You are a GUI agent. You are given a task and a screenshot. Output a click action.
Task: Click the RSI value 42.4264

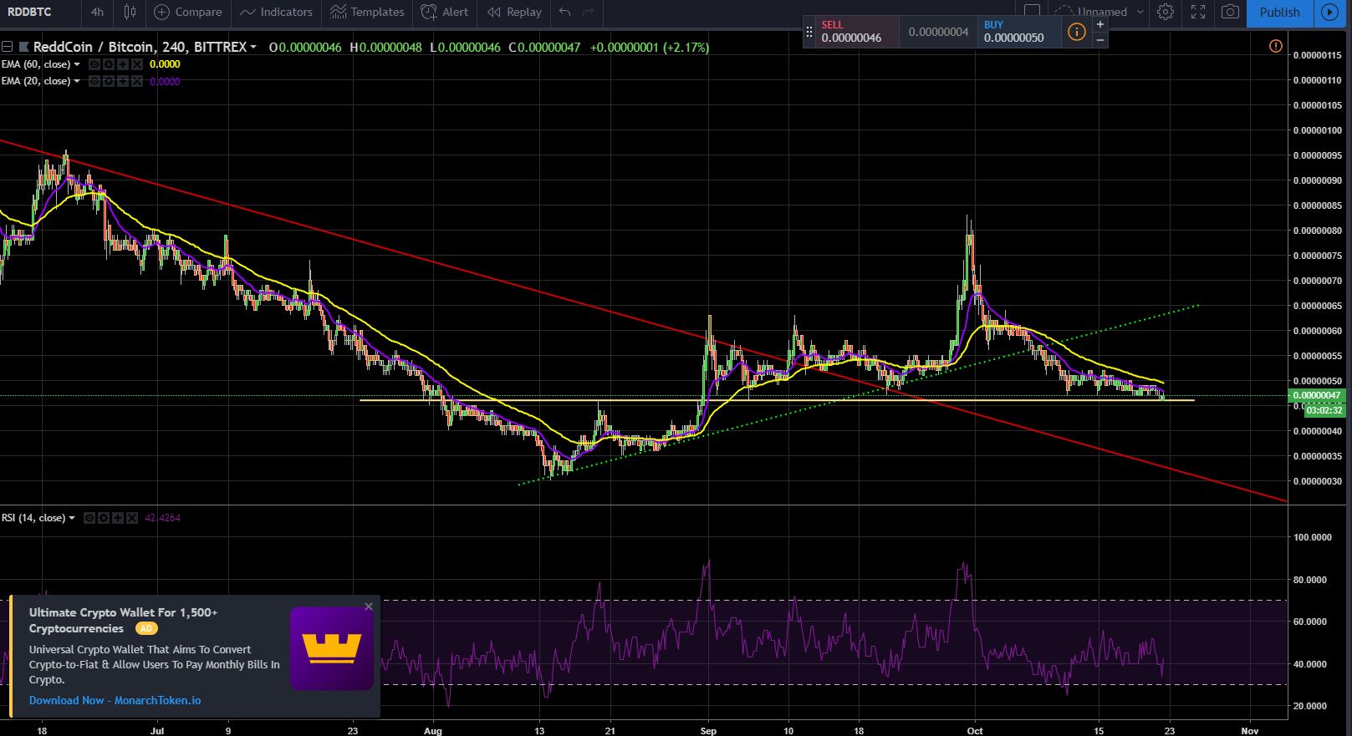(162, 518)
